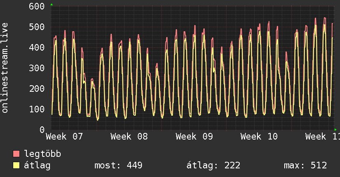Viewport: 340px width, 177px height.
Task: Click the y-axis value 200
Action: pyautogui.click(x=37, y=89)
